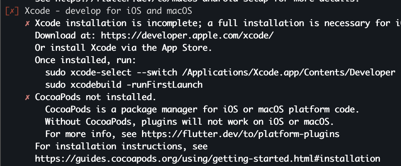Click the ✗ mark beside CocoaPods not installed

coord(27,97)
